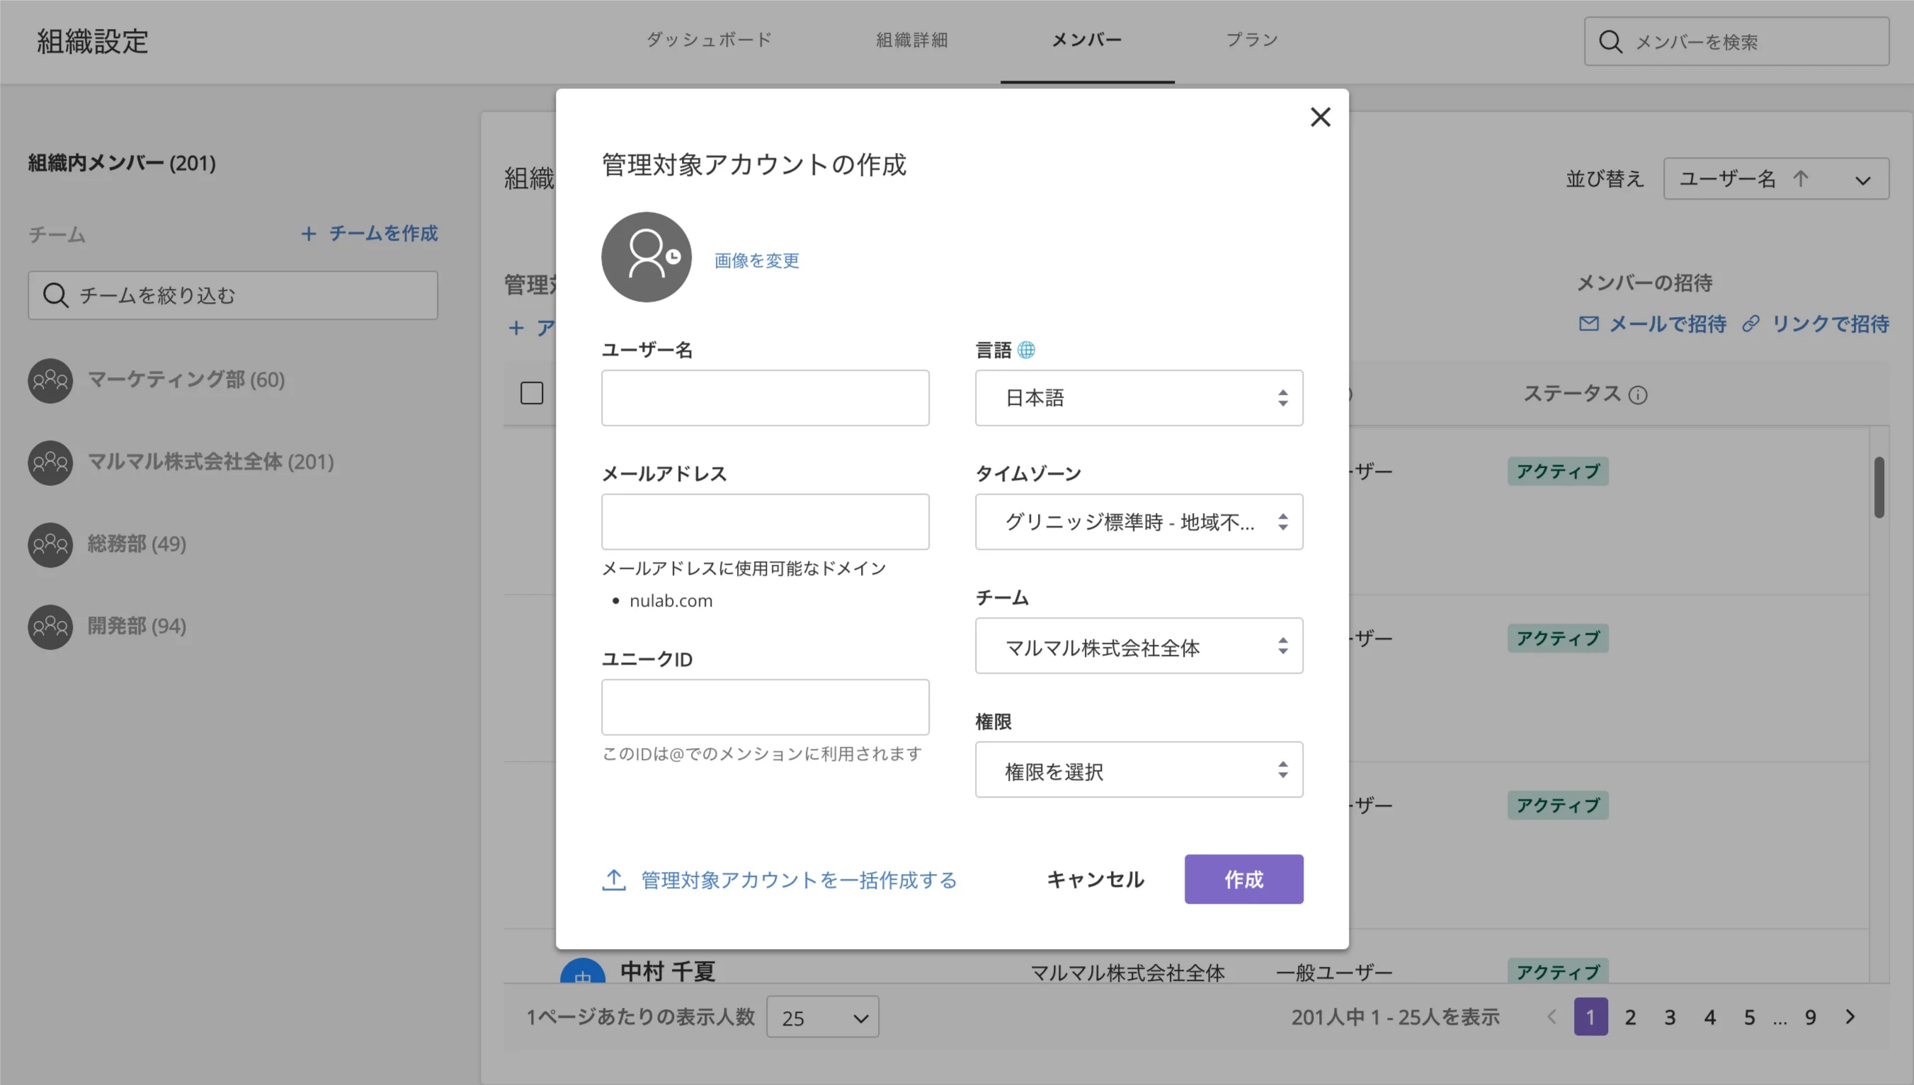1914x1085 pixels.
Task: Click the chain link icon by リンクで招待
Action: click(x=1750, y=323)
